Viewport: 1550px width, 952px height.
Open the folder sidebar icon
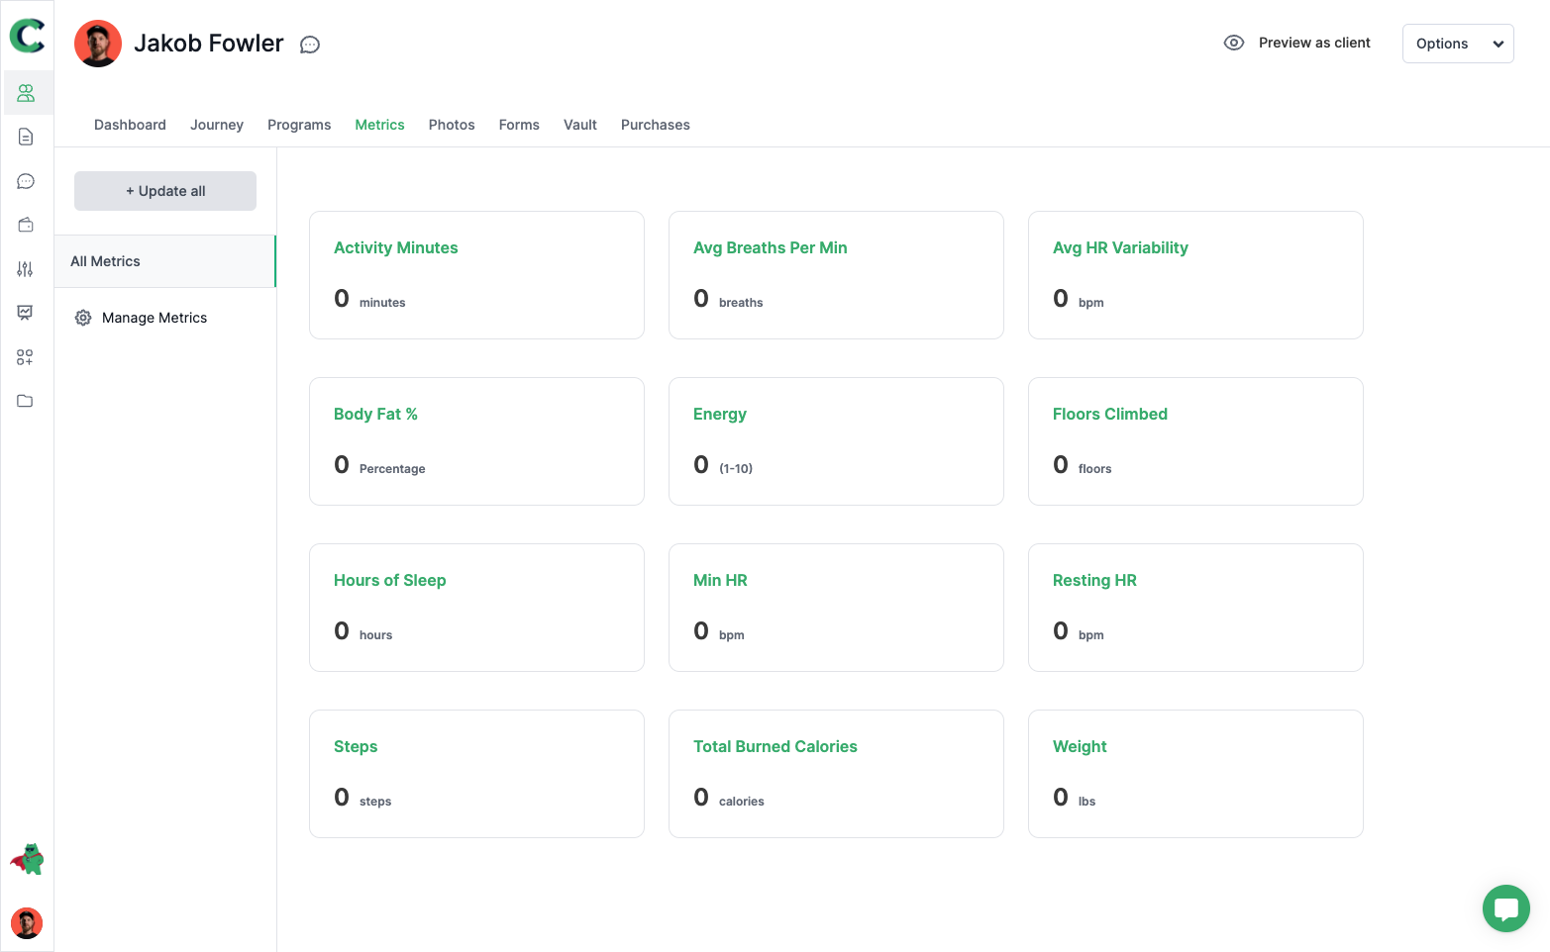(26, 401)
